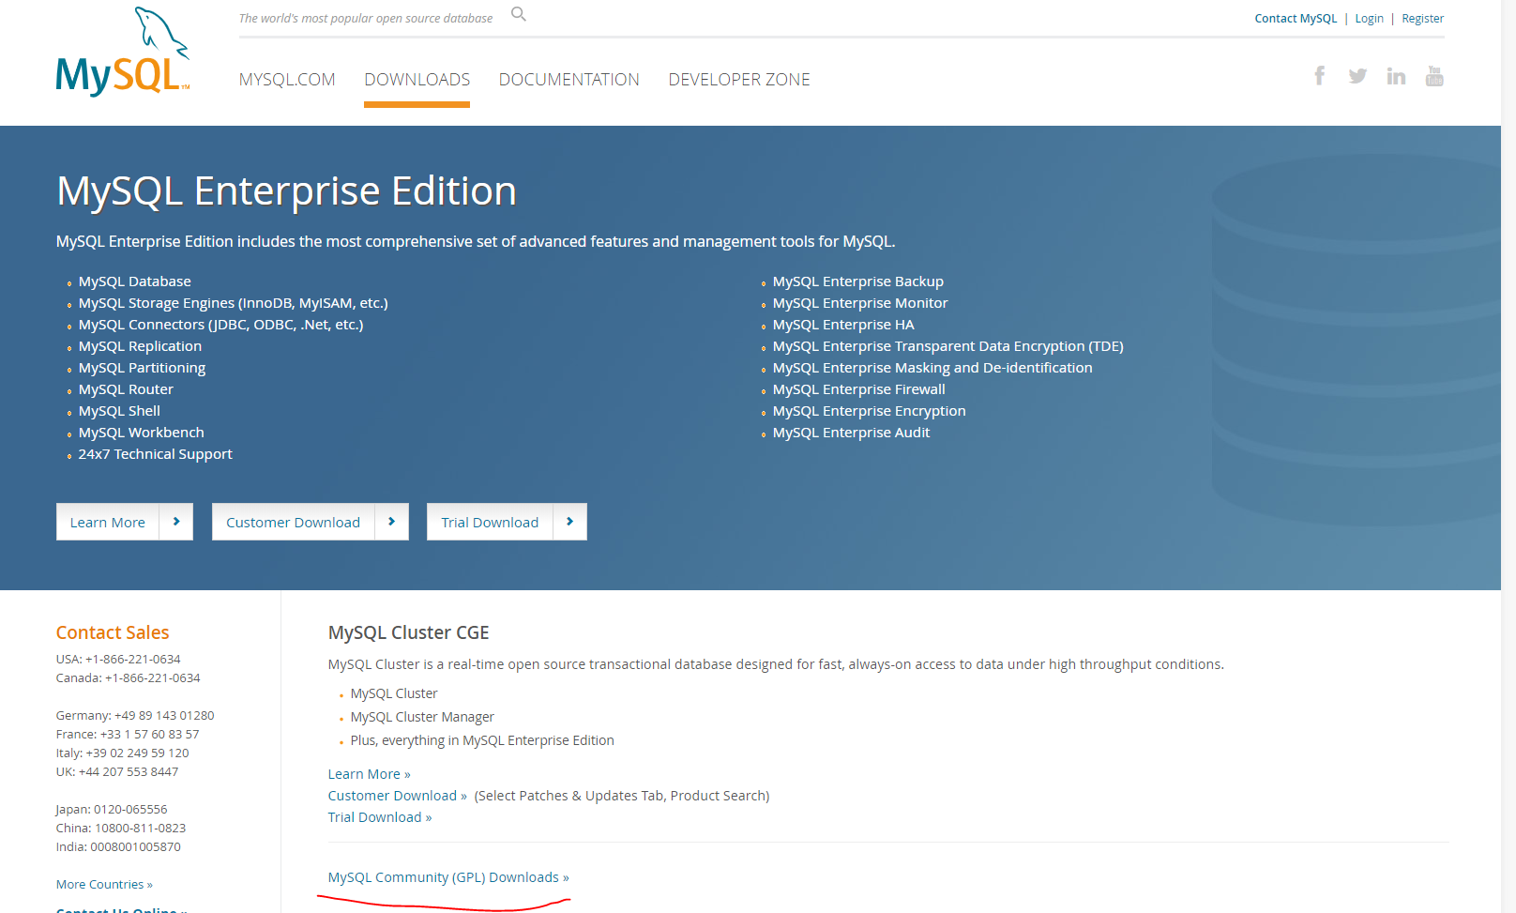Click the 24x7 Technical Support item
Viewport: 1516px width, 913px height.
tap(155, 454)
